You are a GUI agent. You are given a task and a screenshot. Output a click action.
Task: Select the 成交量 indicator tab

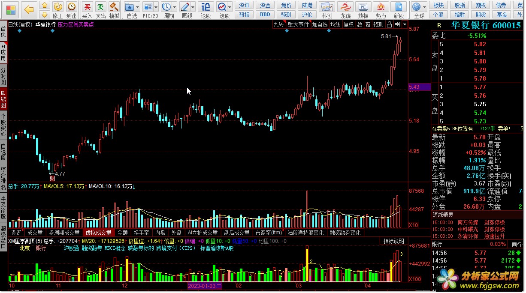[35, 233]
